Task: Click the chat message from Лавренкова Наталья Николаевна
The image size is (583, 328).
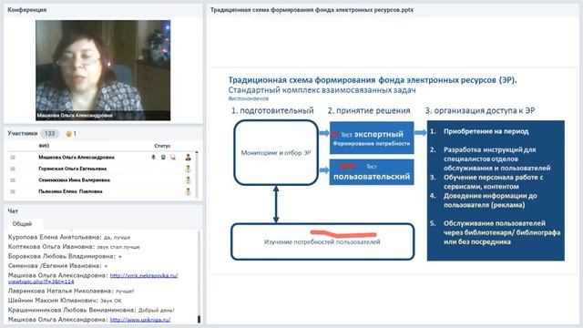Action: [71, 291]
